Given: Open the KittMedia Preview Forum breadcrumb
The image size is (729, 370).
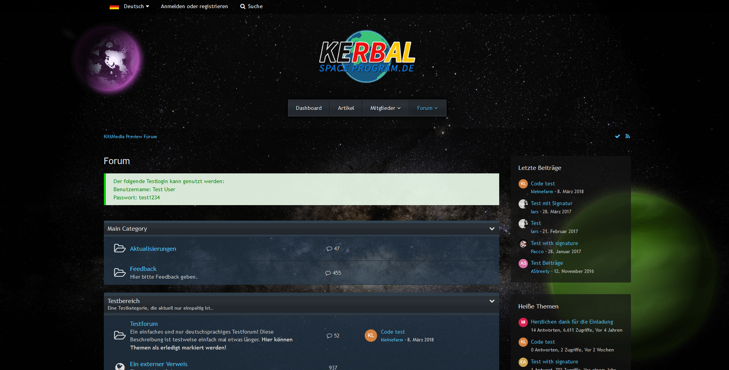Looking at the screenshot, I should (130, 137).
